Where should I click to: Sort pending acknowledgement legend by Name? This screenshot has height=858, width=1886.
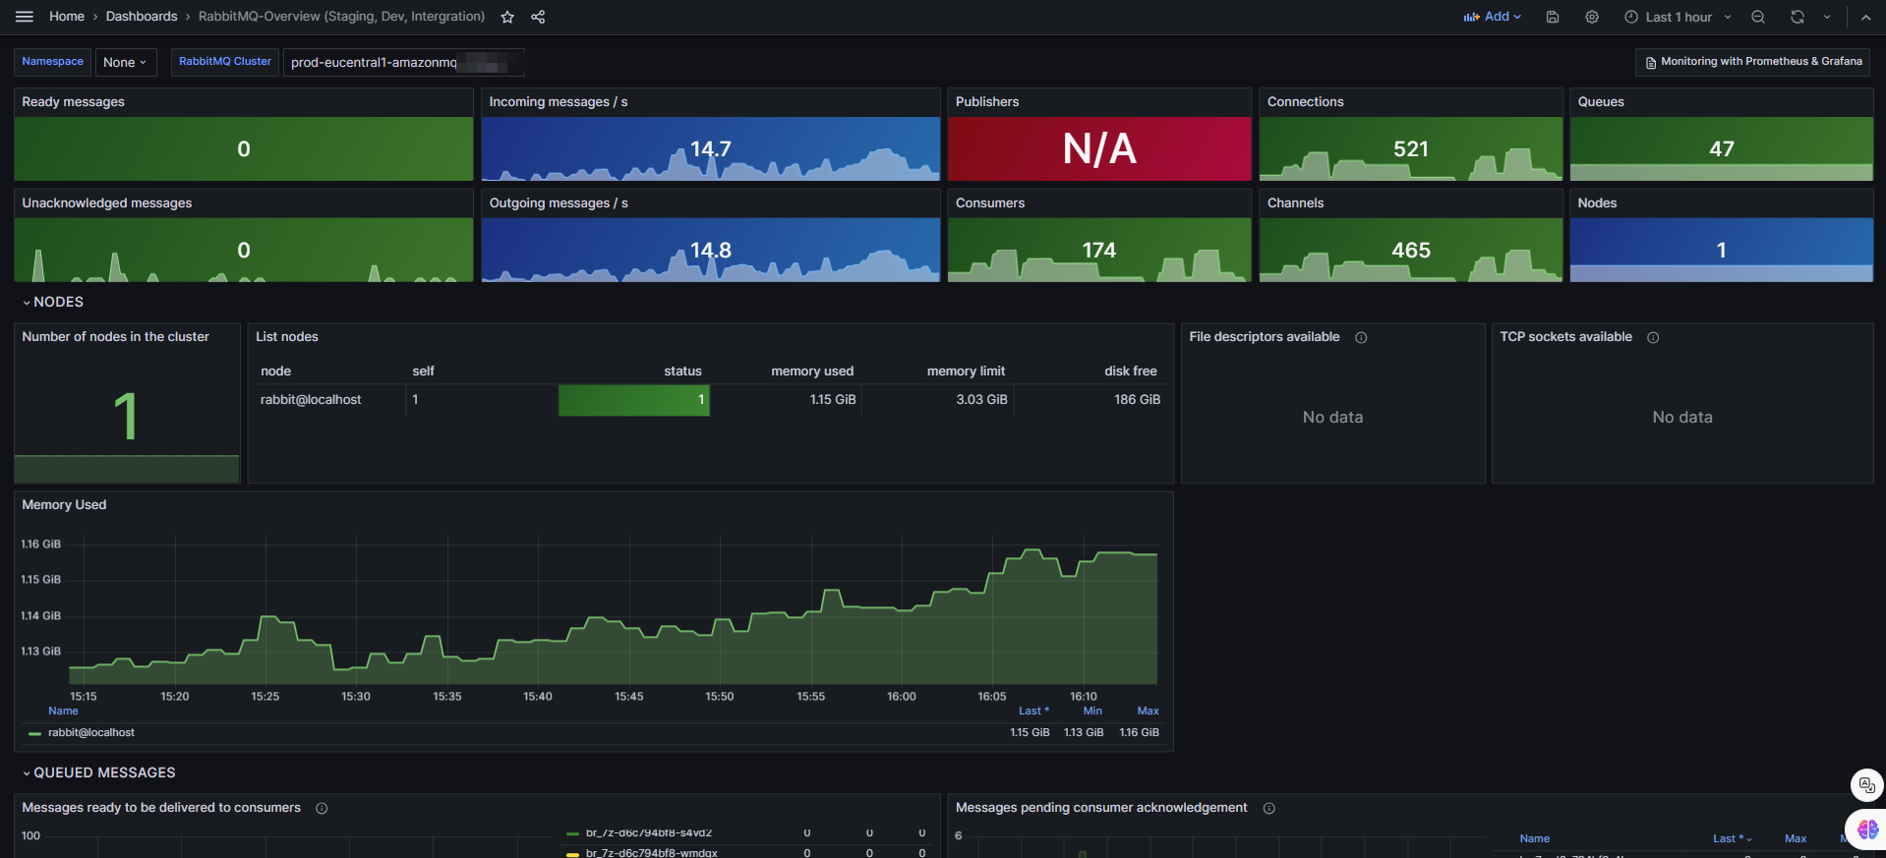pos(1534,838)
